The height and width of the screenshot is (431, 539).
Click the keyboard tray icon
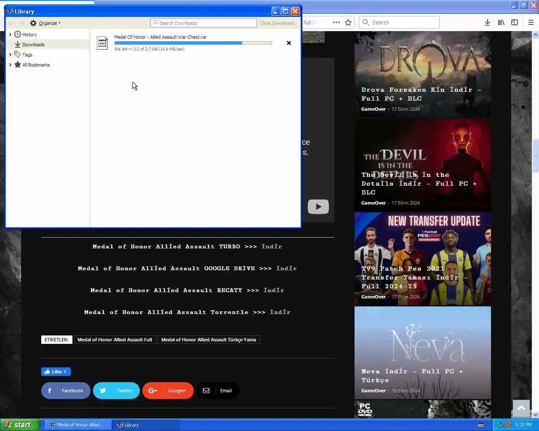pos(481,425)
